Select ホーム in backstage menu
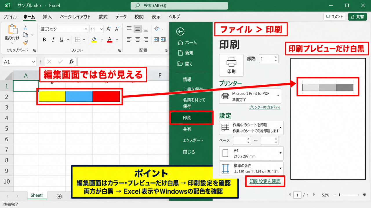Image resolution: width=371 pixels, height=208 pixels. tap(187, 42)
